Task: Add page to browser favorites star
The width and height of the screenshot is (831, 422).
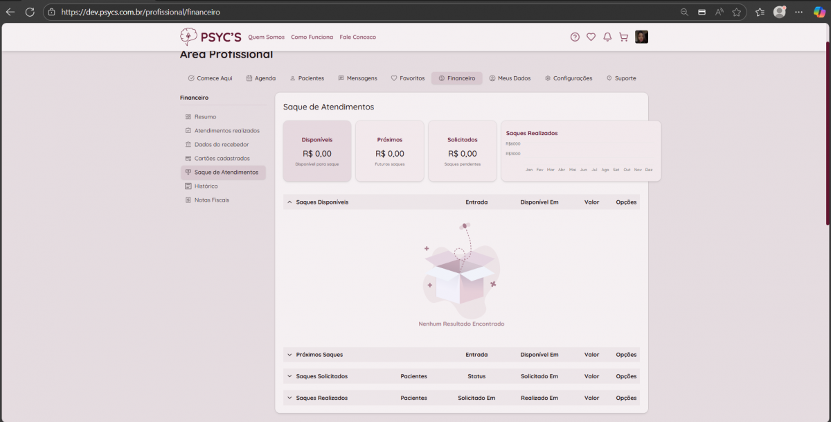Action: (737, 12)
